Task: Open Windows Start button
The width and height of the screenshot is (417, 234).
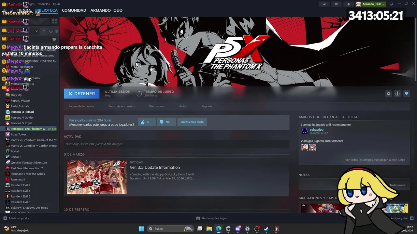Action: click(x=141, y=229)
